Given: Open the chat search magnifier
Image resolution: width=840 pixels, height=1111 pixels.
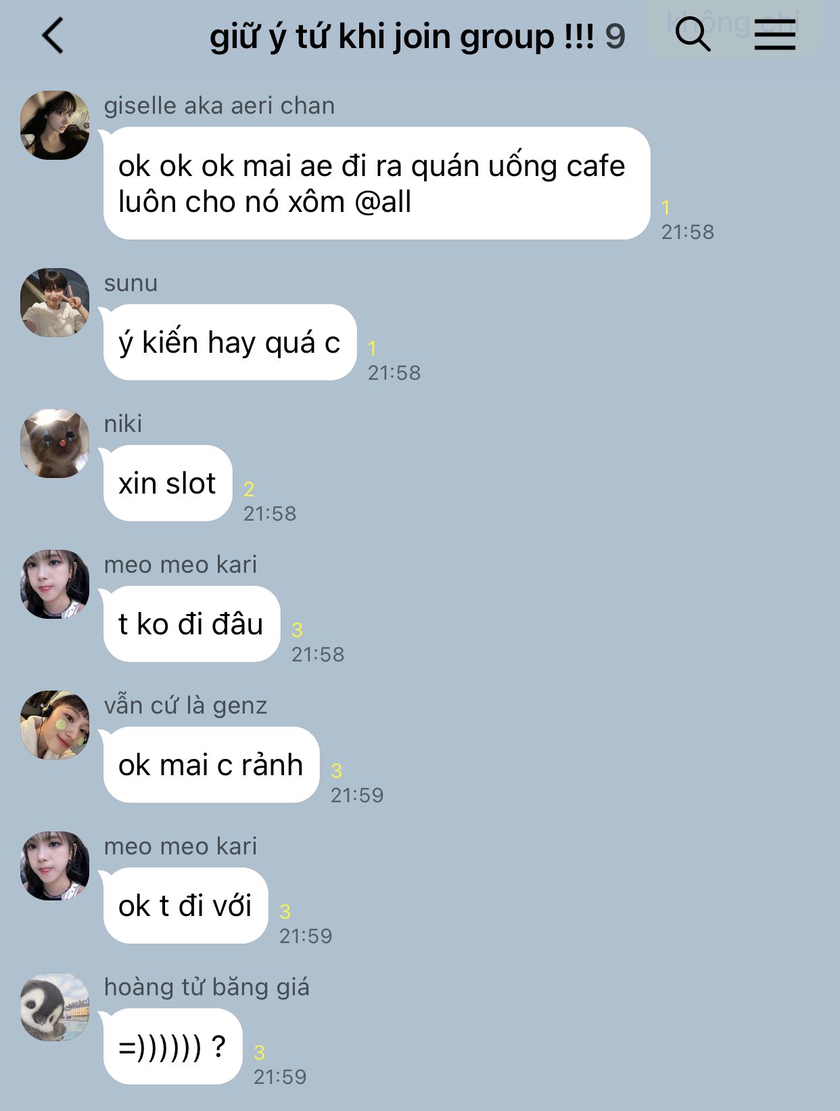Looking at the screenshot, I should tap(693, 33).
